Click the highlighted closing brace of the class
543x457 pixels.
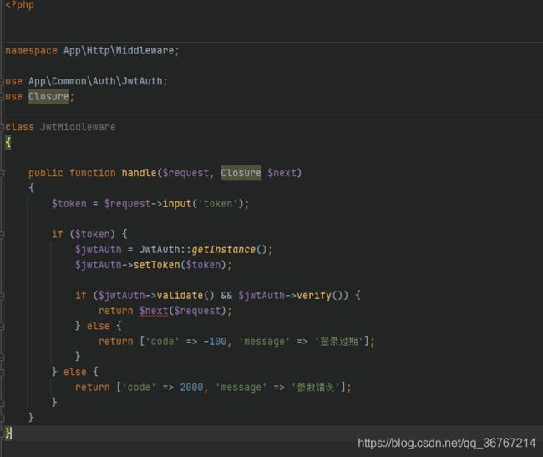(x=8, y=433)
